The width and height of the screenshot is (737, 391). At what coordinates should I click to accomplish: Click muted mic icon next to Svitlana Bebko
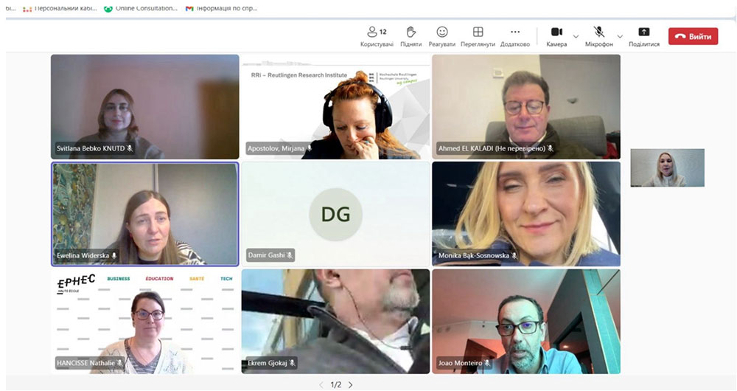click(130, 148)
